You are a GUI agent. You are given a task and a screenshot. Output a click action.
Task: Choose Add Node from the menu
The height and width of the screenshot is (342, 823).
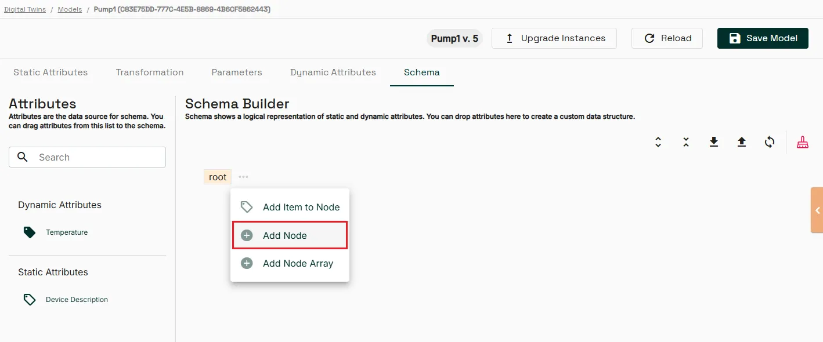coord(290,235)
